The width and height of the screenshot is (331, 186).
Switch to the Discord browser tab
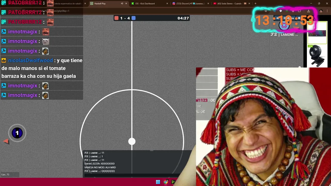pyautogui.click(x=190, y=4)
